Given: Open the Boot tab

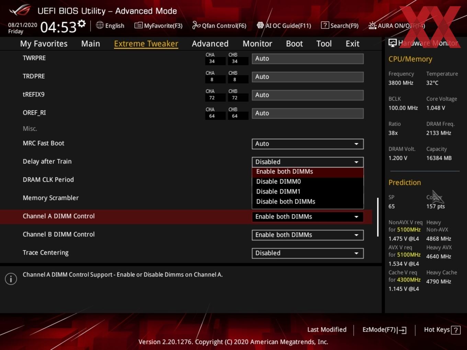Looking at the screenshot, I should point(294,44).
